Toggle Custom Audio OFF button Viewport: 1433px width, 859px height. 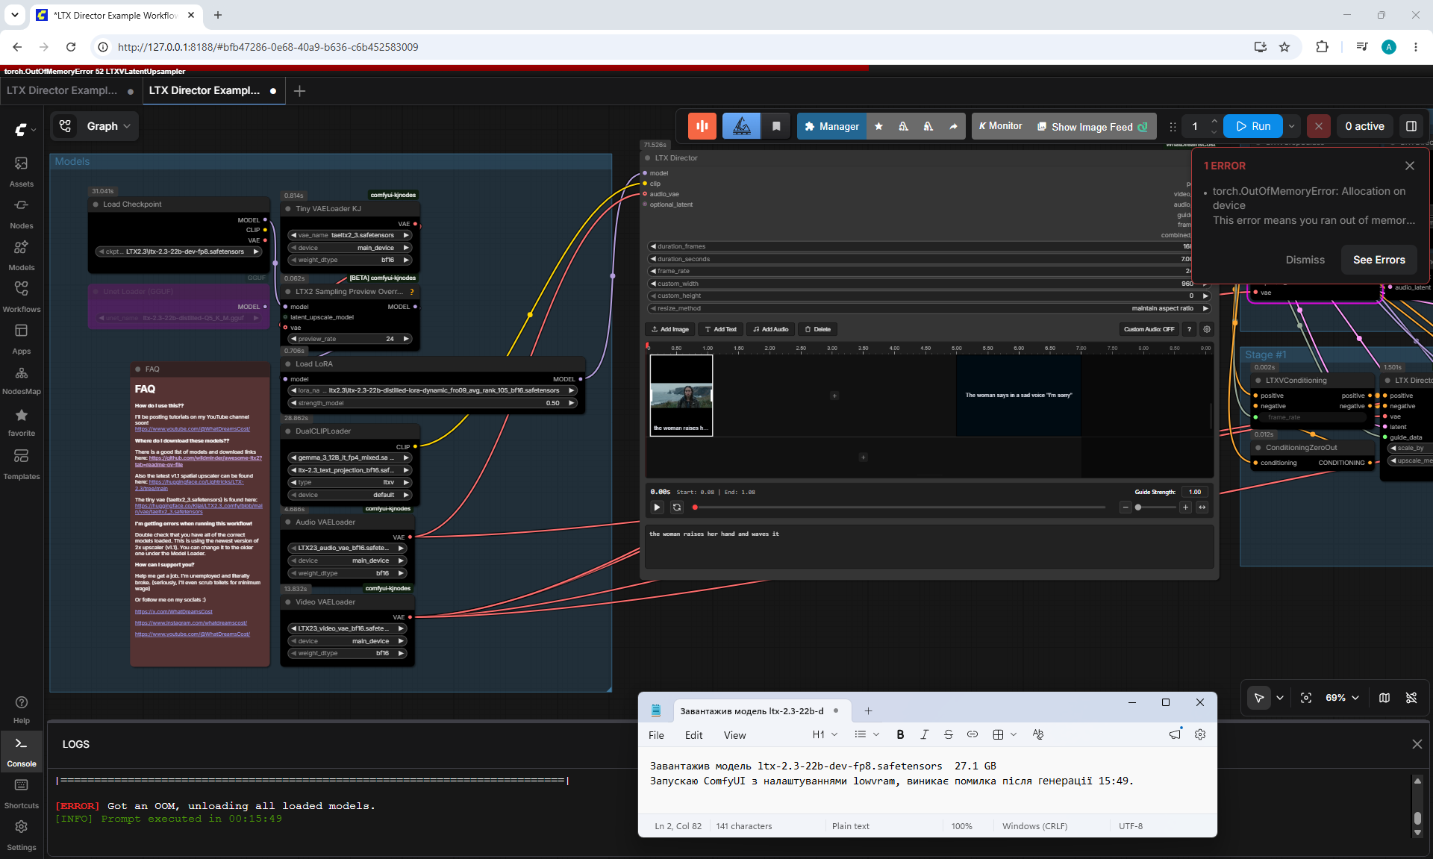click(x=1149, y=329)
